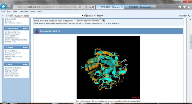Hide the Tools sidebar panel
Viewport: 192px width, 104px height.
pos(25,47)
